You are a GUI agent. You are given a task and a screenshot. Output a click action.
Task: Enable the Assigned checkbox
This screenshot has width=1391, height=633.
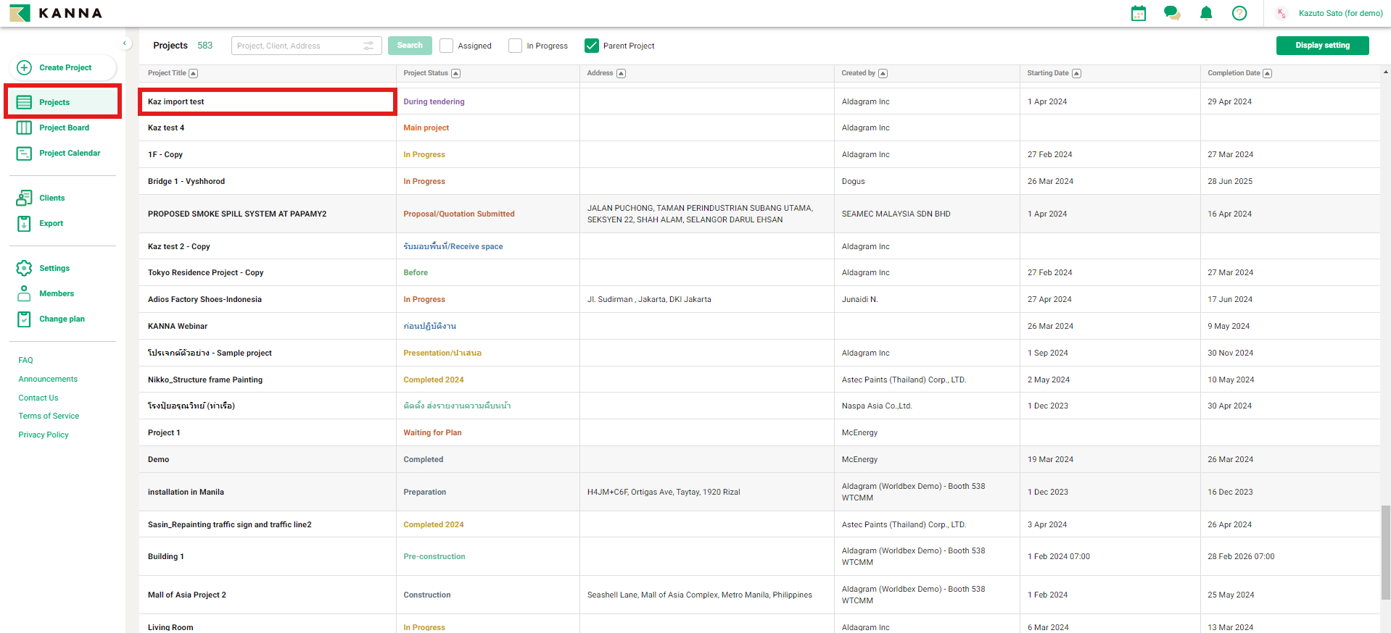pyautogui.click(x=447, y=46)
